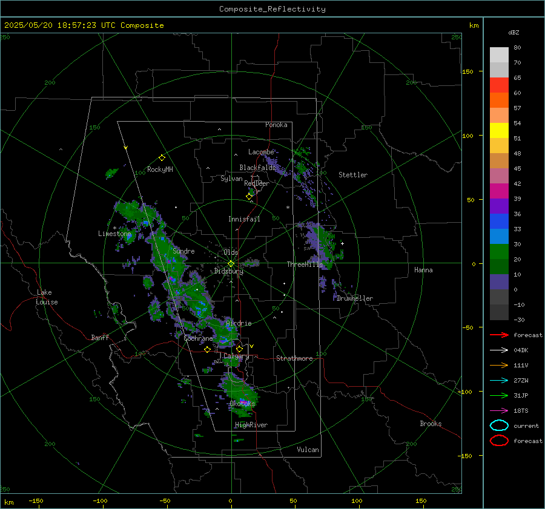Click the red forecast arrow icon
Screen dimensions: 545x509
(499, 335)
